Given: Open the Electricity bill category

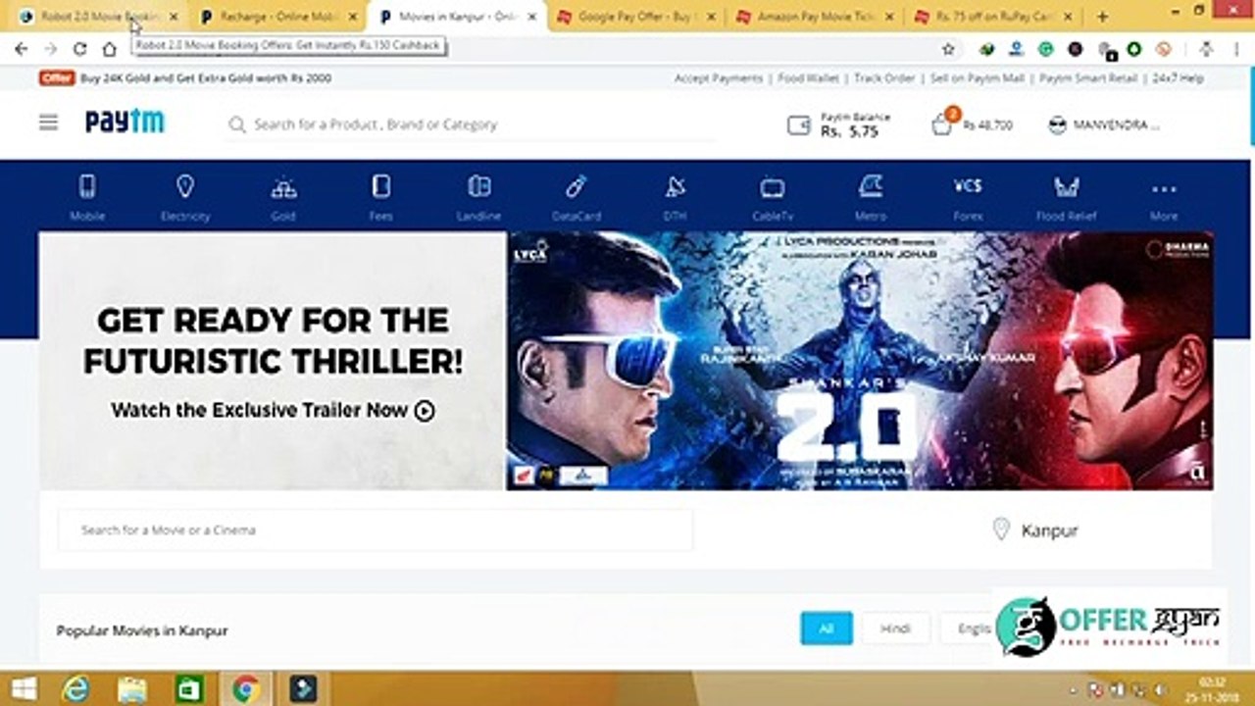Looking at the screenshot, I should (x=185, y=197).
